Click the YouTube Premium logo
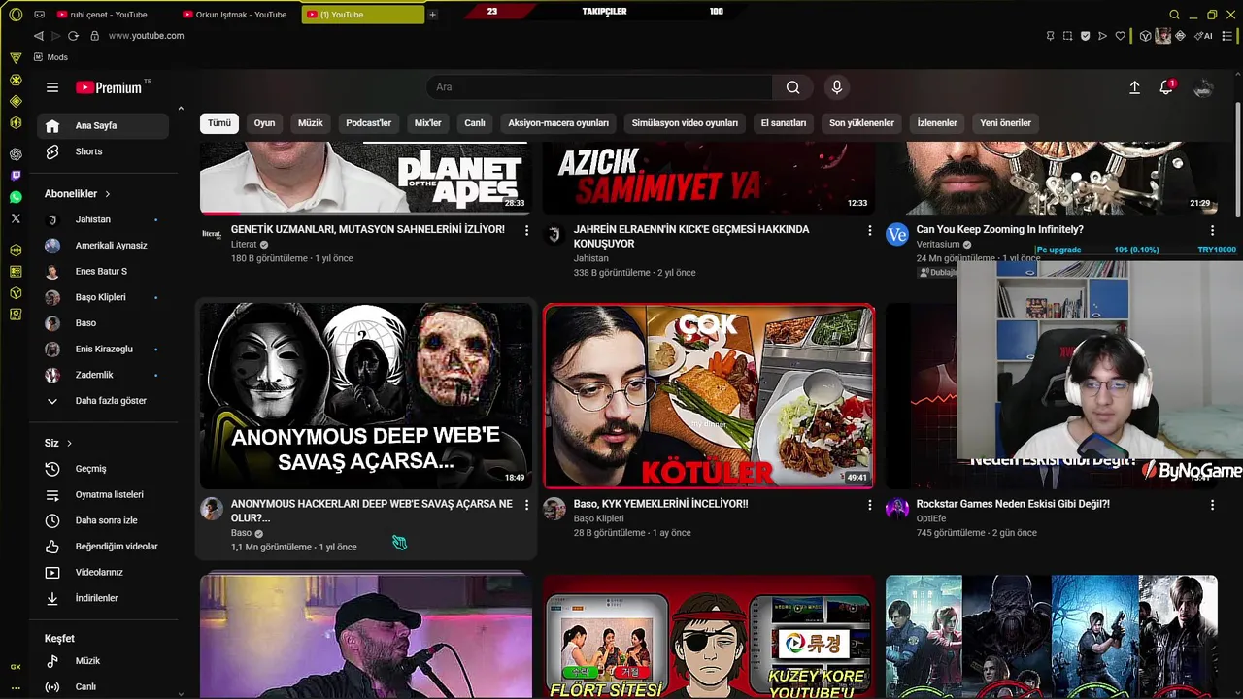Screen dimensions: 1243x699 pyautogui.click(x=109, y=87)
